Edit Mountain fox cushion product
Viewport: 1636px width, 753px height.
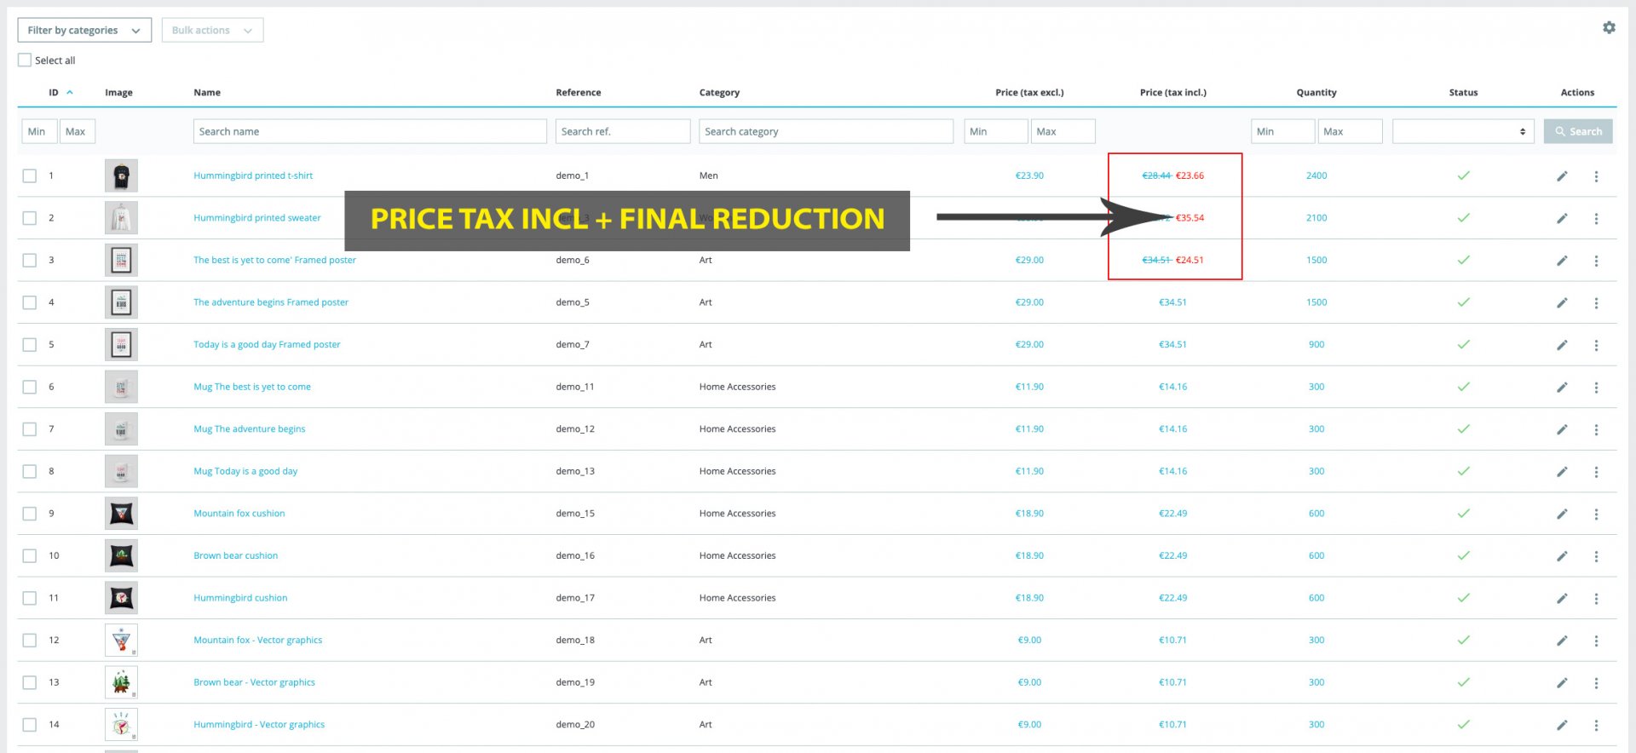pyautogui.click(x=1562, y=514)
